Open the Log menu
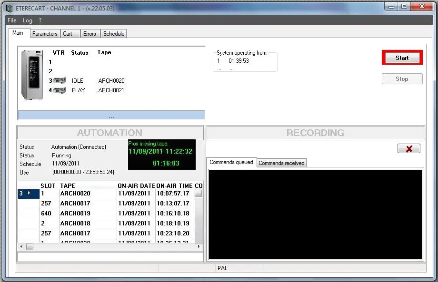Viewport: 438px width, 282px height. tap(28, 20)
